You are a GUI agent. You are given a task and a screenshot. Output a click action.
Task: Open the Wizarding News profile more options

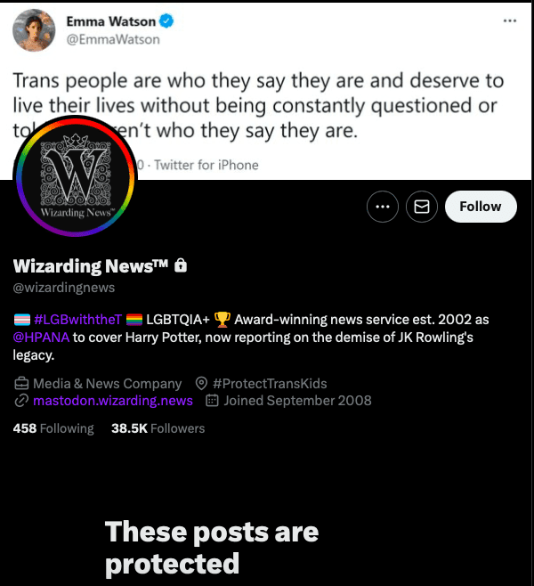click(x=383, y=207)
